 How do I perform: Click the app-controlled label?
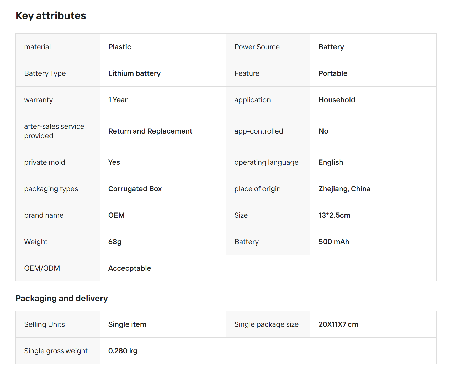[259, 131]
